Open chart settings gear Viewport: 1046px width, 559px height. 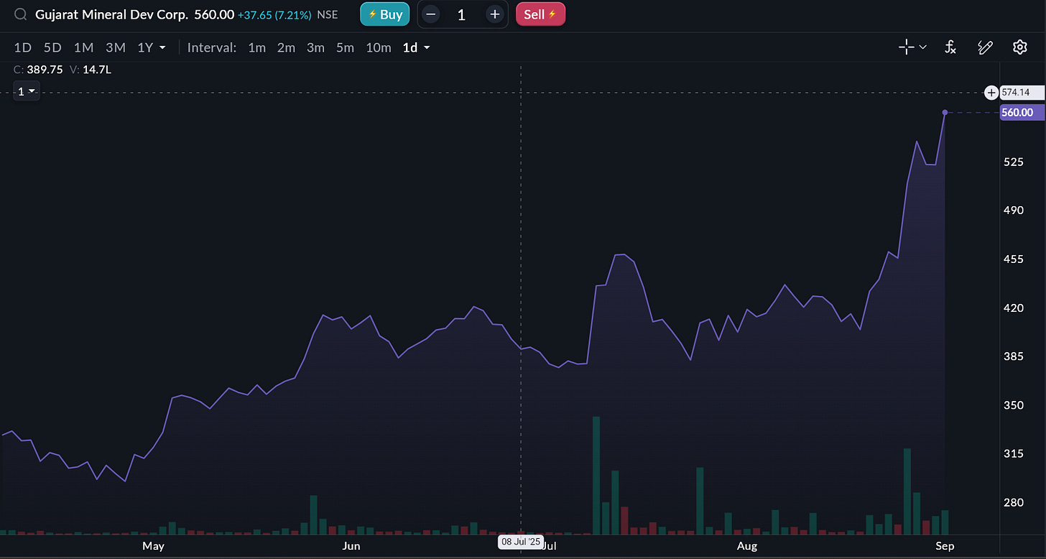(x=1019, y=47)
